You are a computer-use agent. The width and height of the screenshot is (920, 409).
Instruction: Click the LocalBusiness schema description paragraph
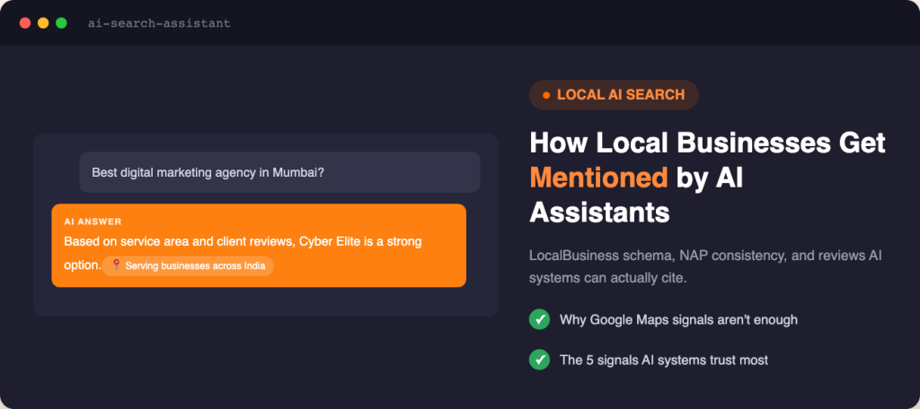(705, 266)
